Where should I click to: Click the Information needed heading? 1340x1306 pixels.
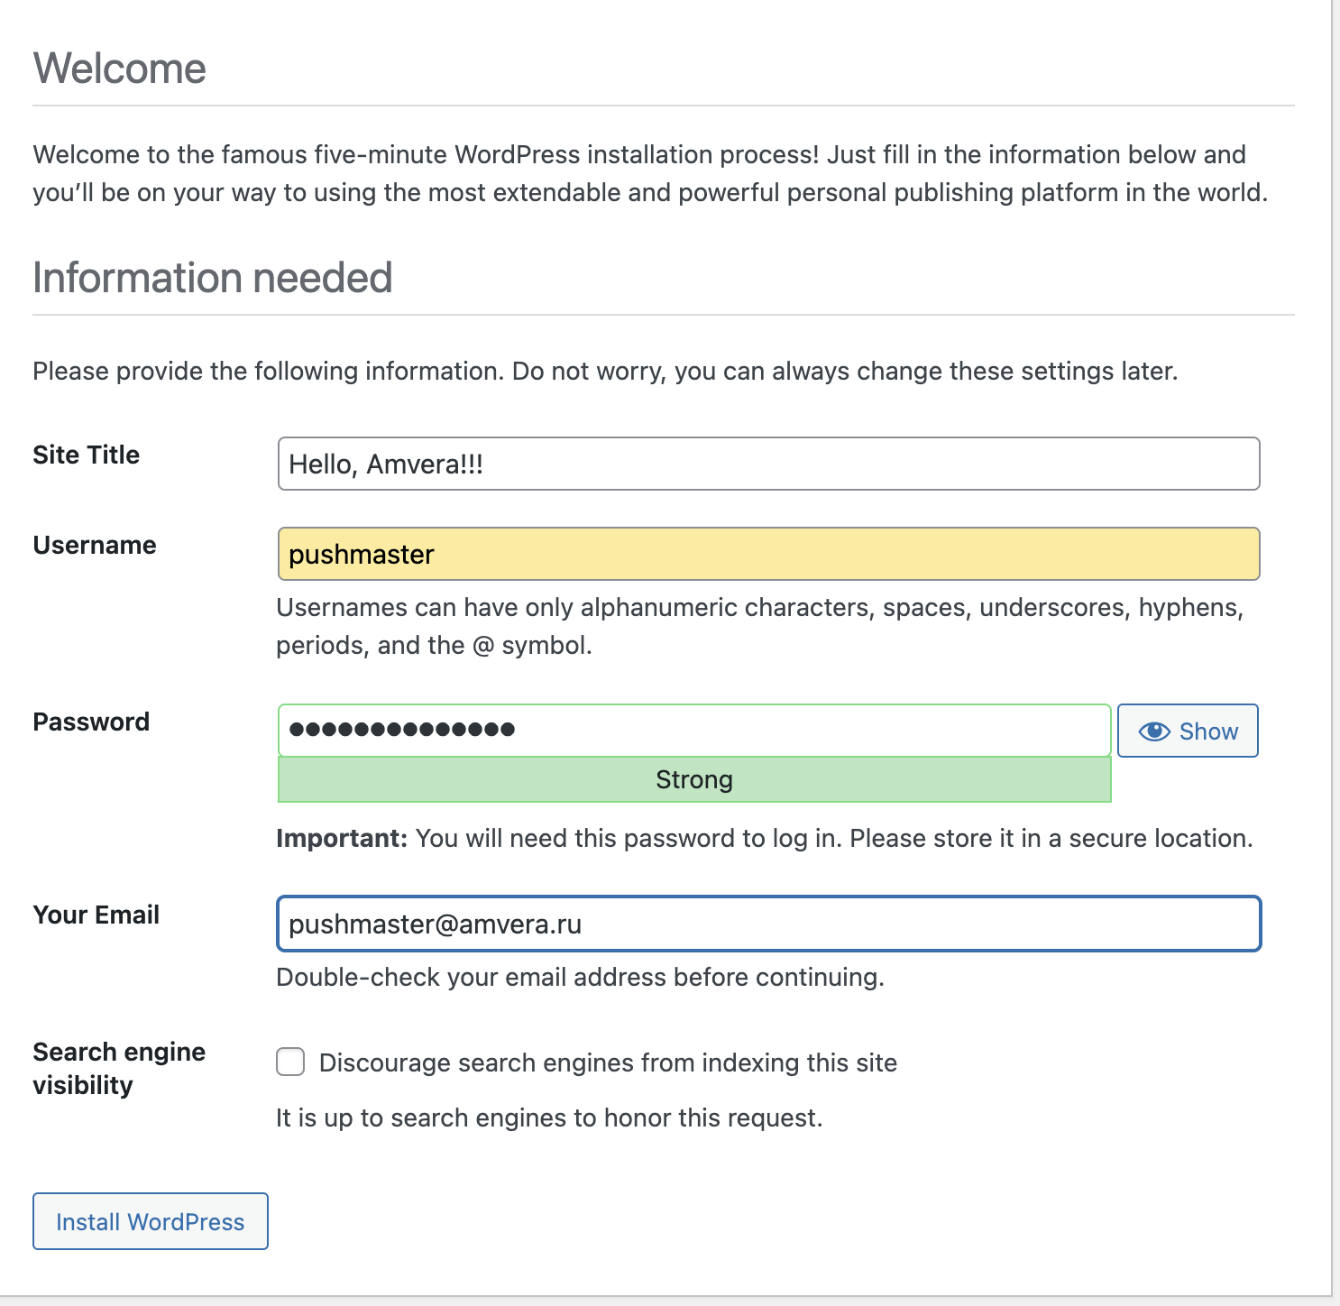click(x=213, y=278)
